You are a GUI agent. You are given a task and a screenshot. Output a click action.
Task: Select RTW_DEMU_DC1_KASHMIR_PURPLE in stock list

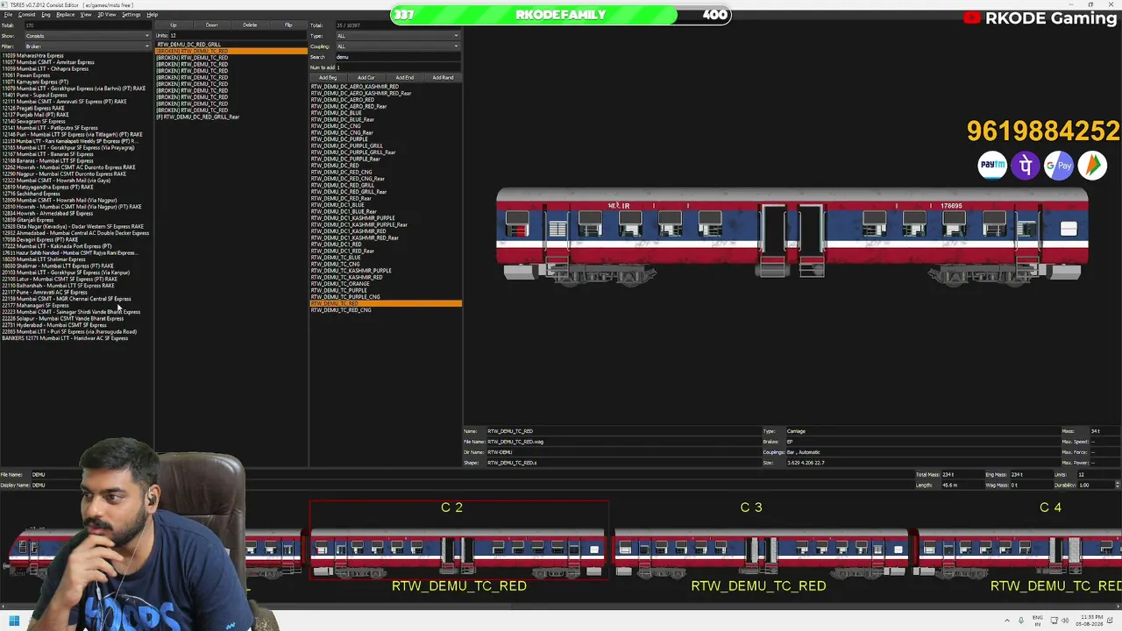353,218
